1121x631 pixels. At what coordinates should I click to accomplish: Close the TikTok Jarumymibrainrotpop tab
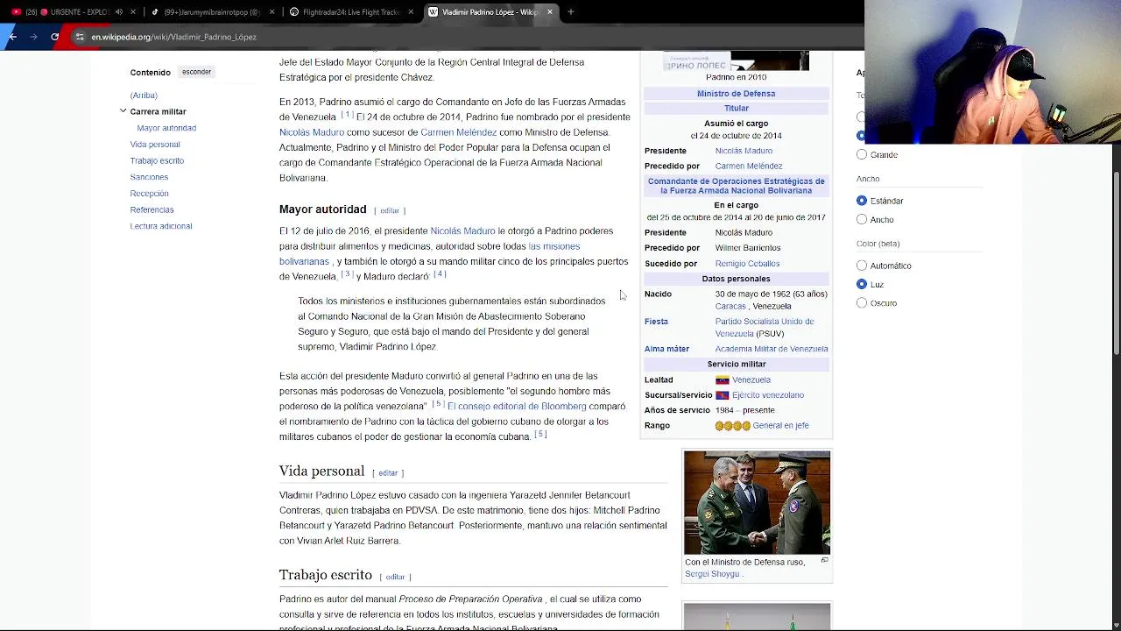click(x=271, y=12)
